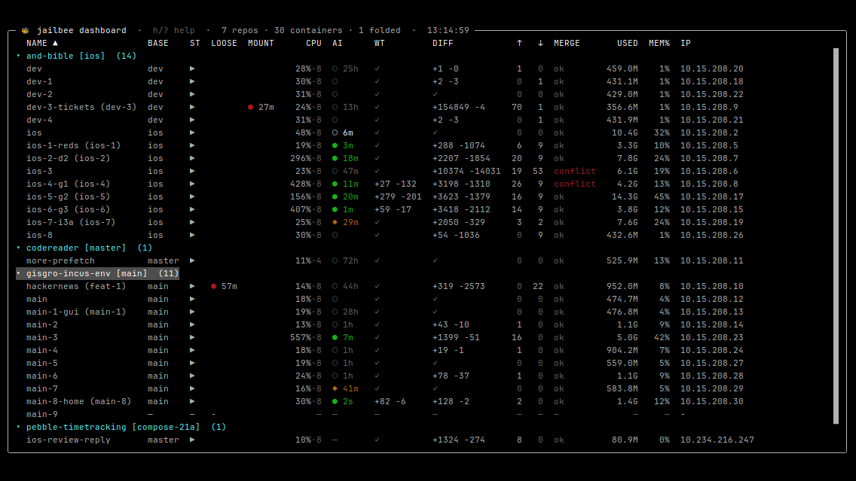This screenshot has width=856, height=481.
Task: Collapse the and-bible [ios] group
Action: (19, 56)
